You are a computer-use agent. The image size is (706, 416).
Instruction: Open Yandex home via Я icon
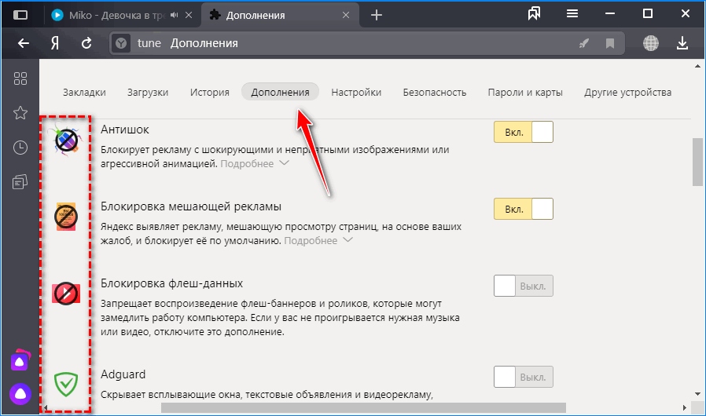(54, 43)
